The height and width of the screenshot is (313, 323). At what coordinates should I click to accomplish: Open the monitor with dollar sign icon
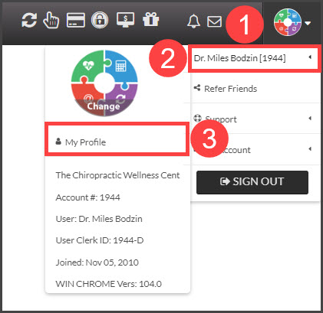coord(125,20)
